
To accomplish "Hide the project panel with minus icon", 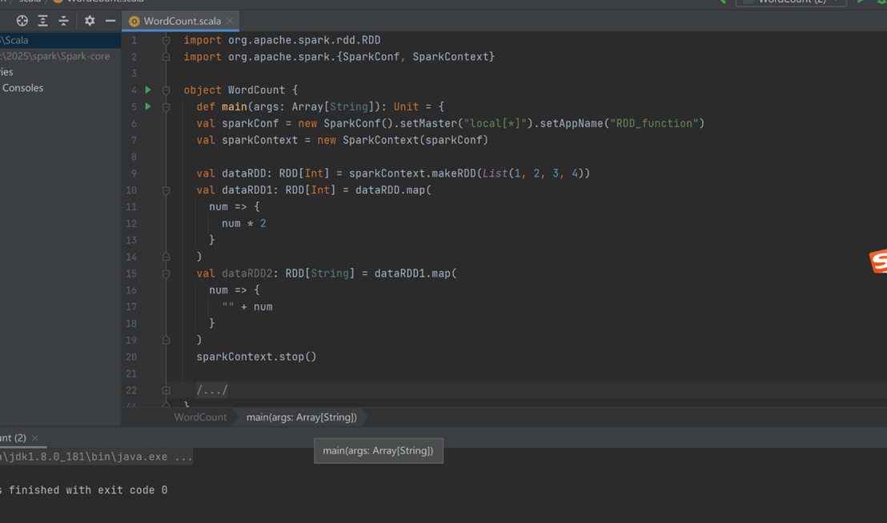I will click(x=110, y=21).
